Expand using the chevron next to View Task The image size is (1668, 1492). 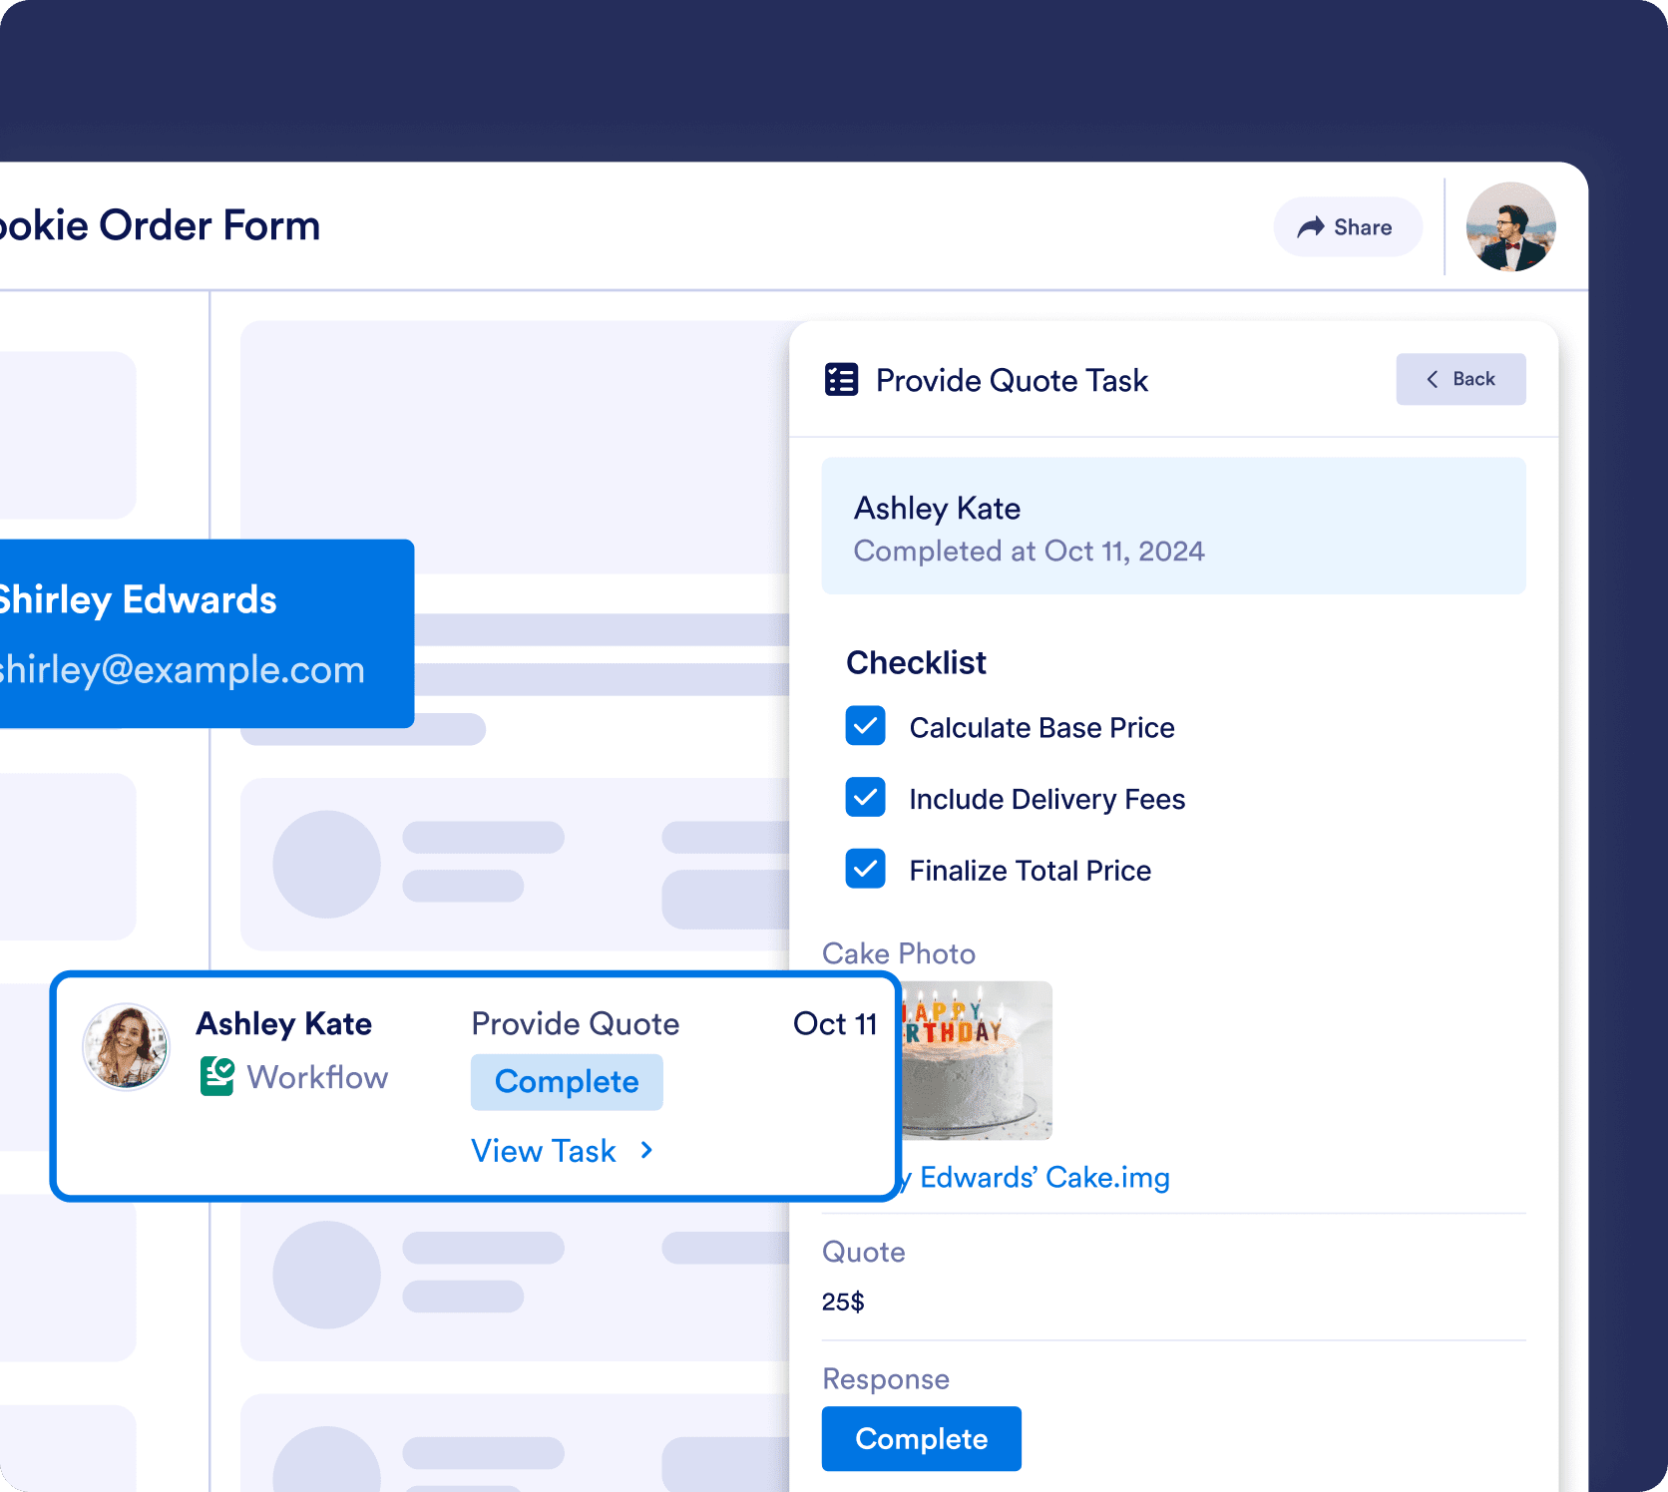click(x=646, y=1151)
